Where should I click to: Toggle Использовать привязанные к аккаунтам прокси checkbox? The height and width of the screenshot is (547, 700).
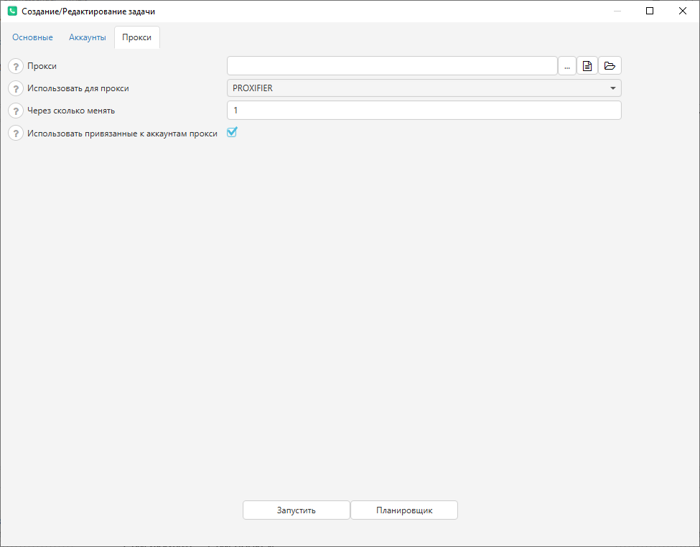click(232, 132)
